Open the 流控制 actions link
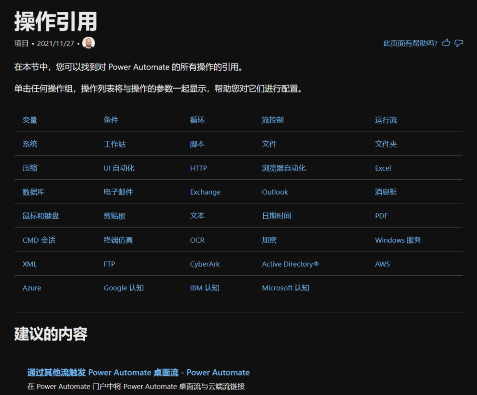The image size is (477, 395). pos(273,120)
